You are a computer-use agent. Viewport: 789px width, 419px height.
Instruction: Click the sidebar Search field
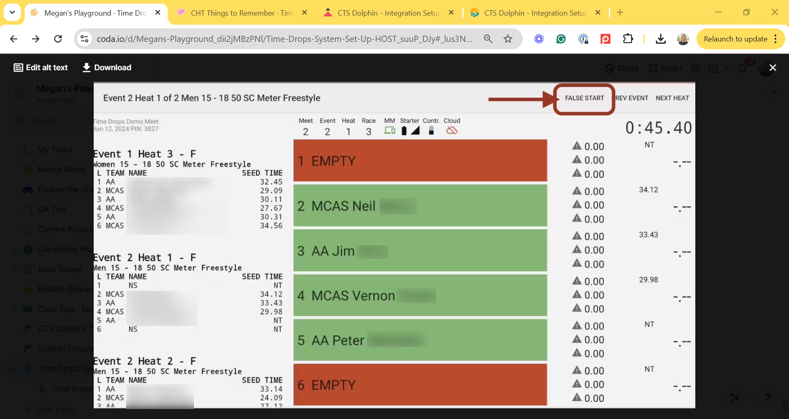click(43, 121)
